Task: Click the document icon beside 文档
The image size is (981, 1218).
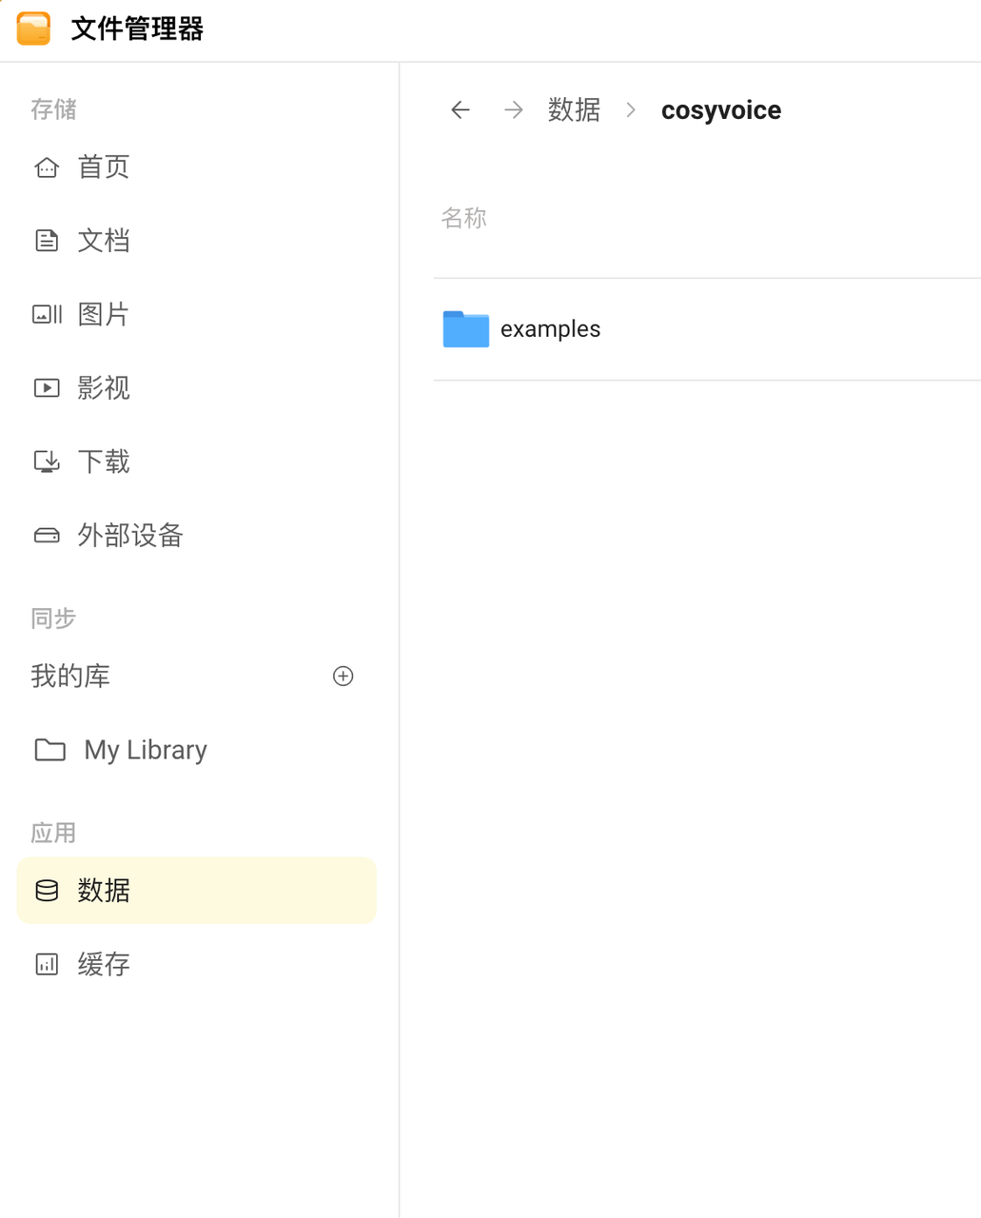Action: [x=47, y=241]
